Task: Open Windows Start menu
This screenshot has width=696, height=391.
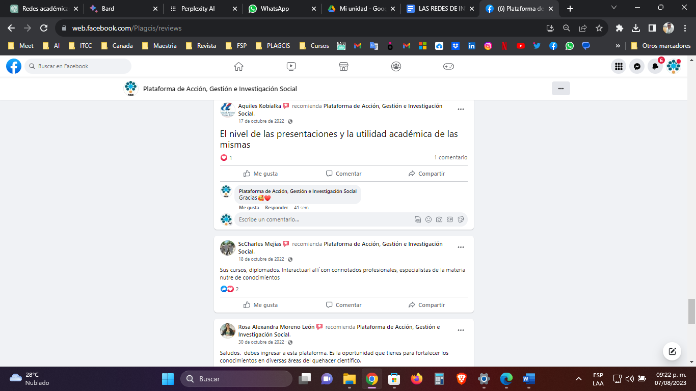Action: click(x=168, y=379)
